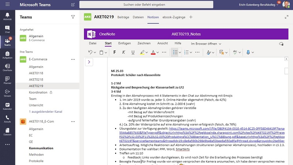The height and width of the screenshot is (165, 293).
Task: Open Chat in the left rail
Action: 7,29
